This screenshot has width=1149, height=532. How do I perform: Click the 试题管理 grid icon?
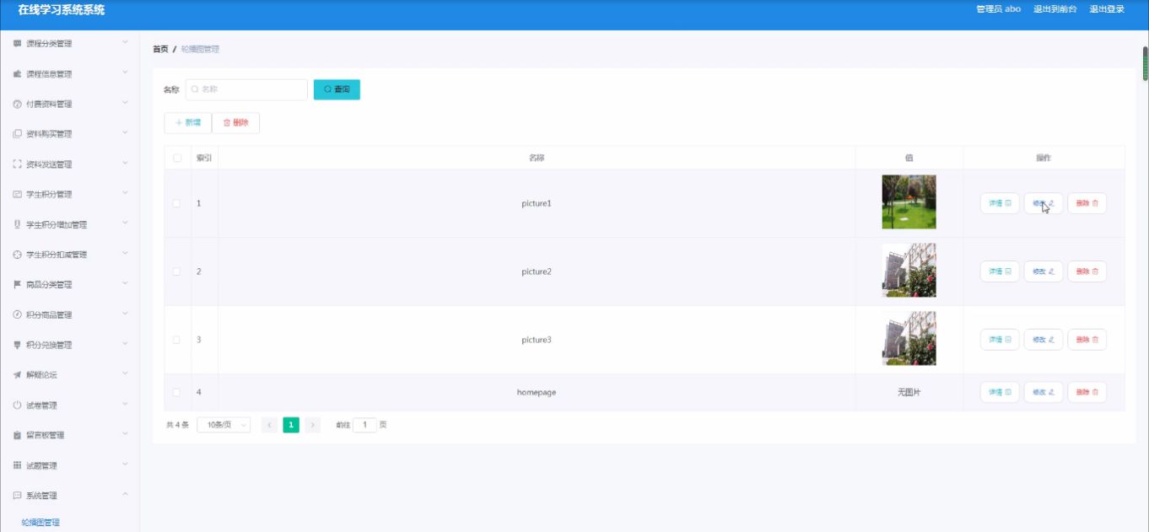pyautogui.click(x=17, y=465)
